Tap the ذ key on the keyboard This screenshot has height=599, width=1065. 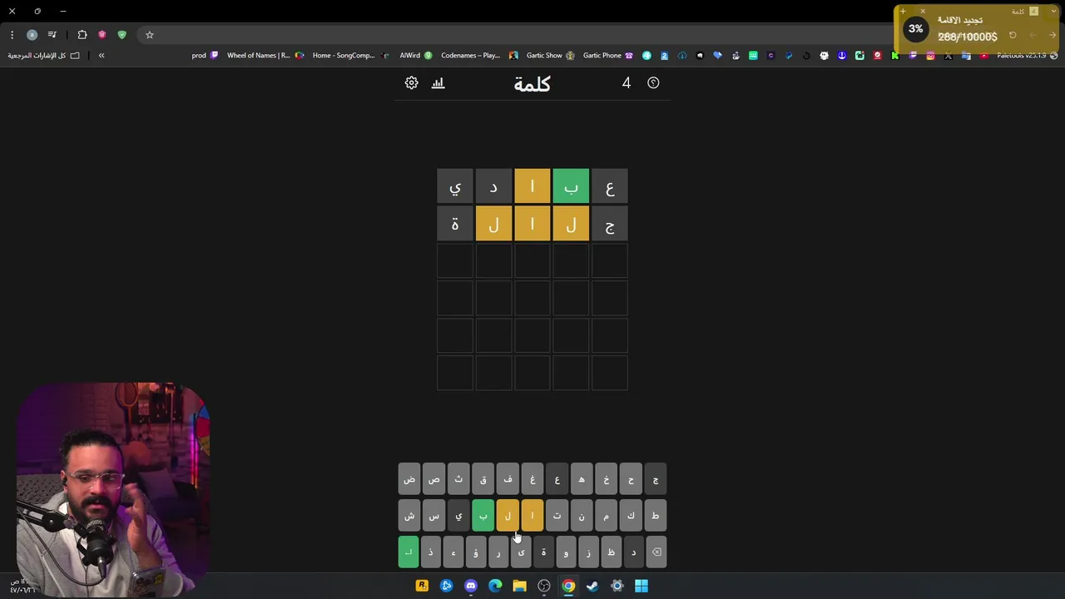[x=431, y=552]
